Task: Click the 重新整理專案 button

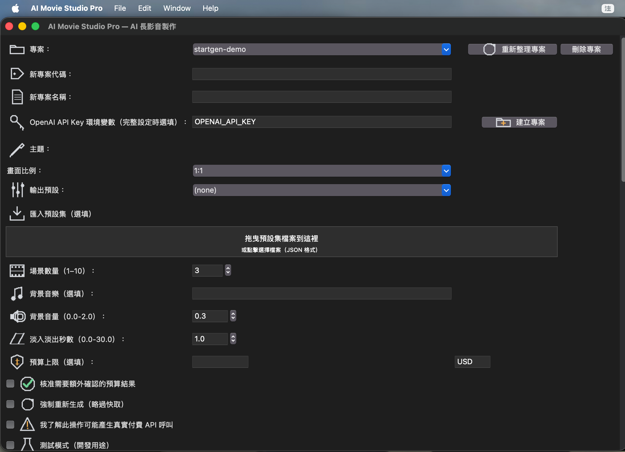Action: tap(512, 49)
